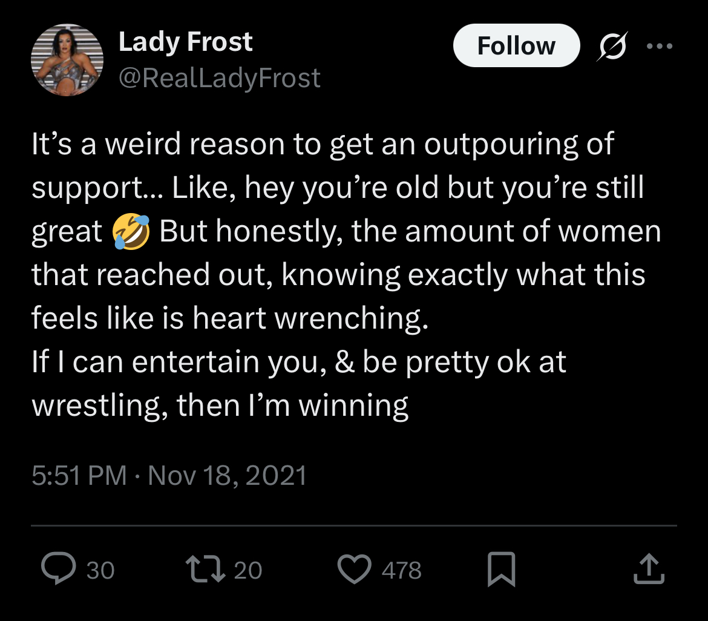Open the three-dot more options menu
The image size is (708, 621).
(x=659, y=46)
